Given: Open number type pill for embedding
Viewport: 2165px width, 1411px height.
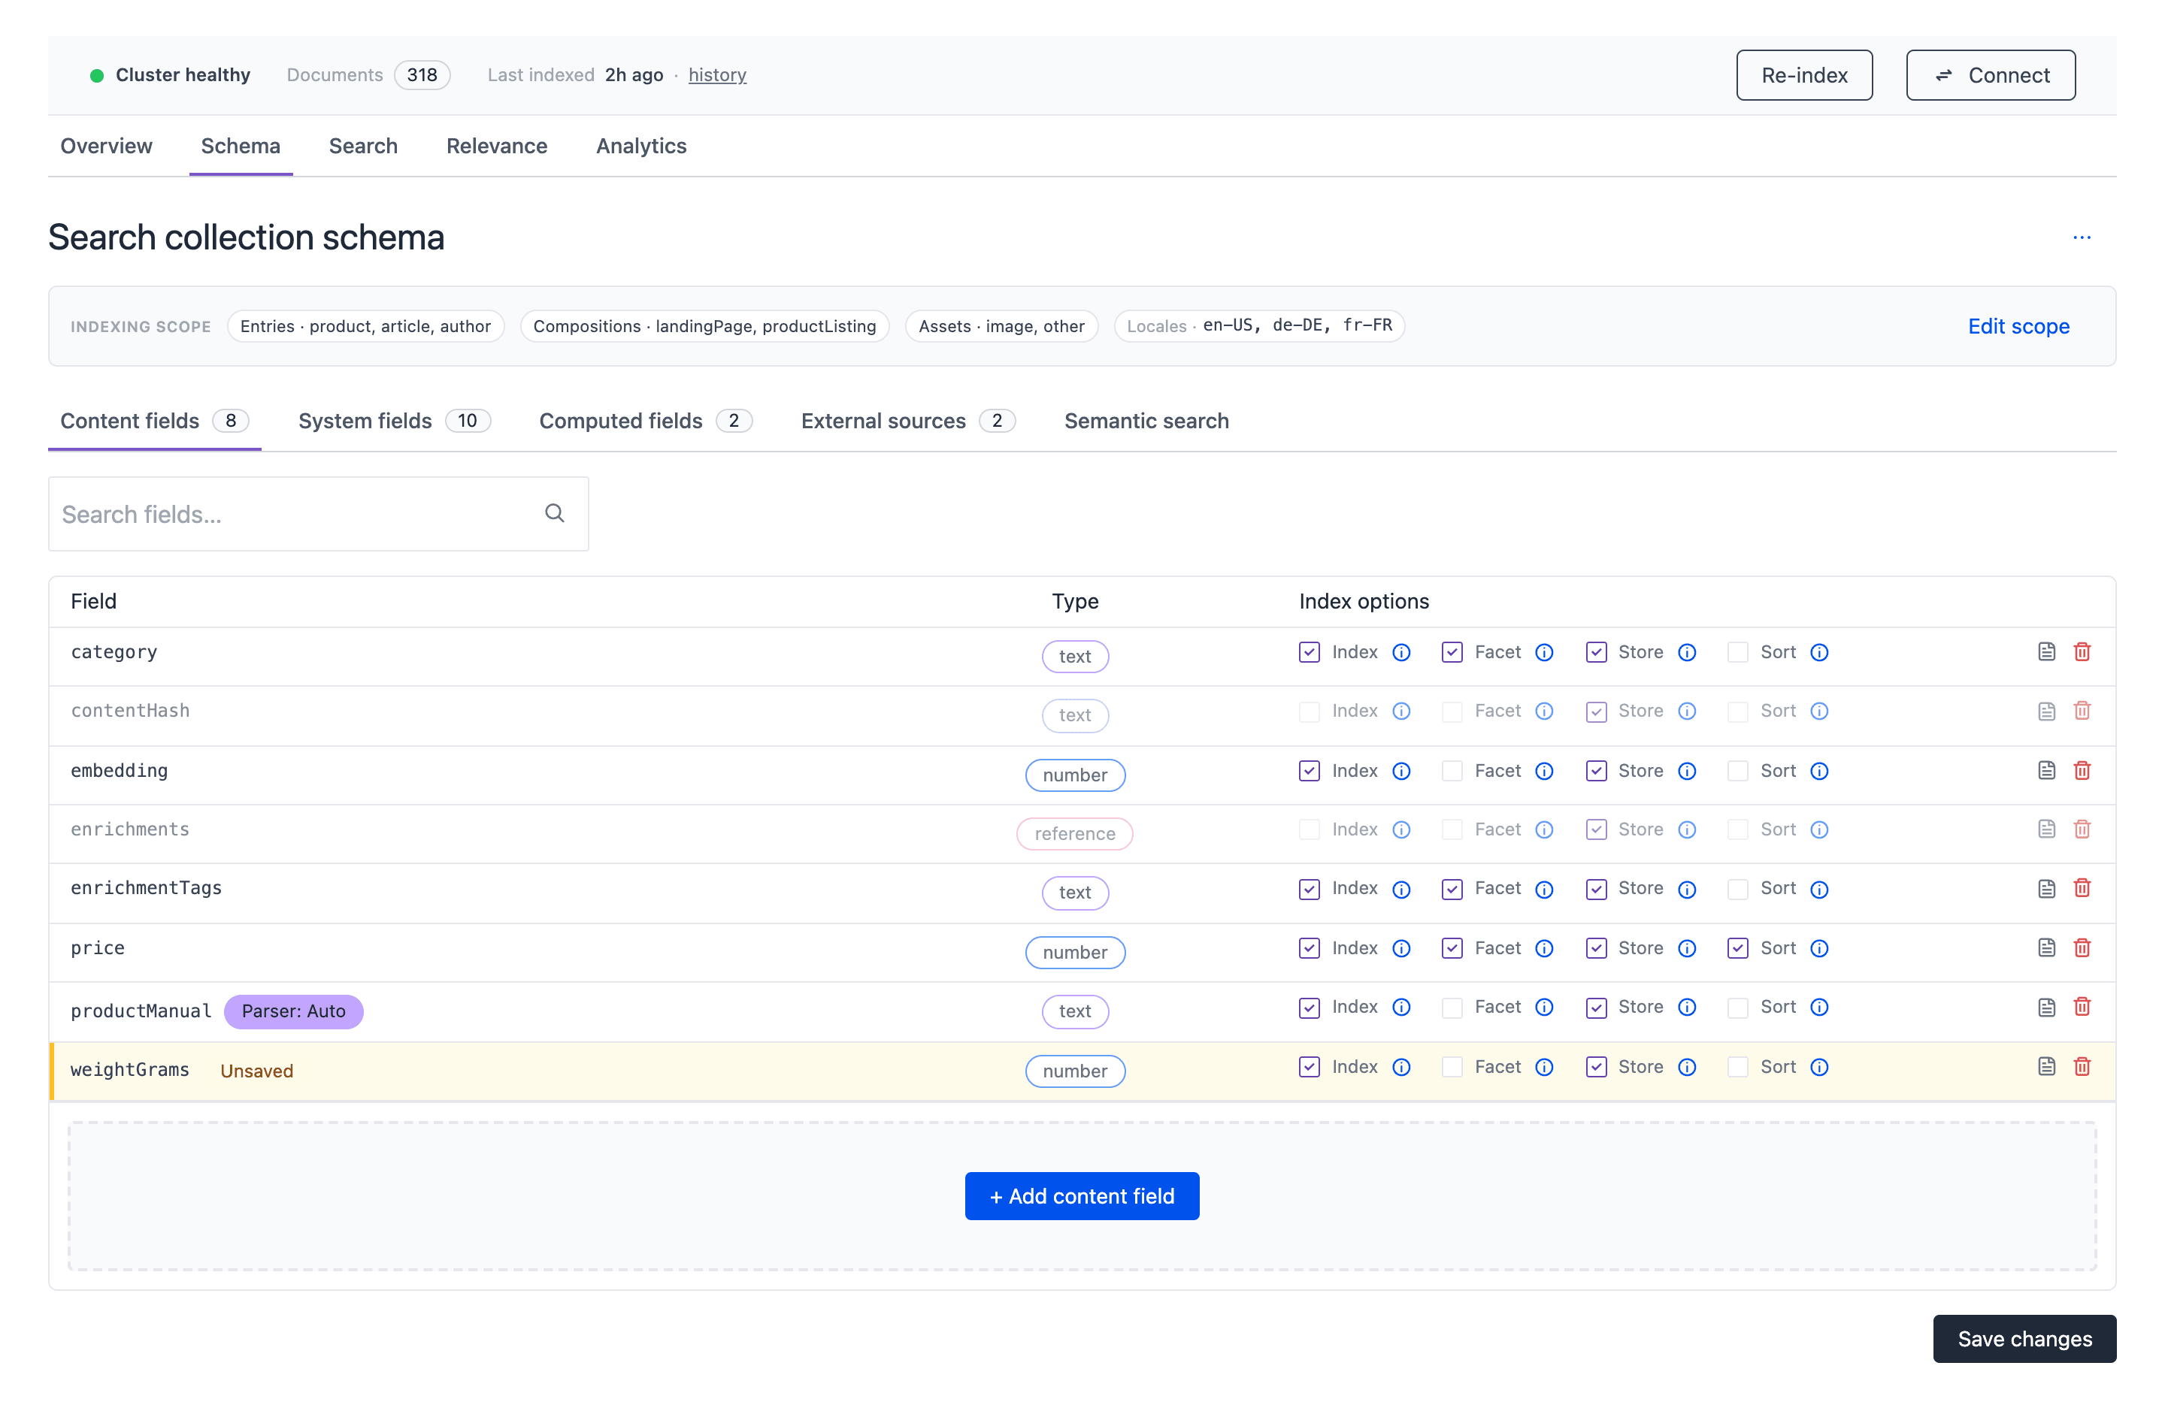Looking at the screenshot, I should [1074, 775].
